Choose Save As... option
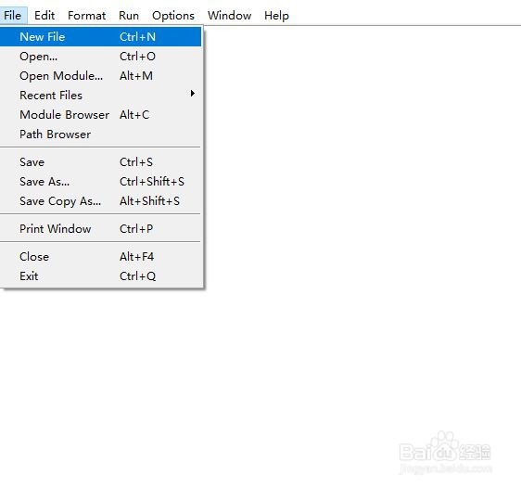The image size is (521, 487). [100, 182]
